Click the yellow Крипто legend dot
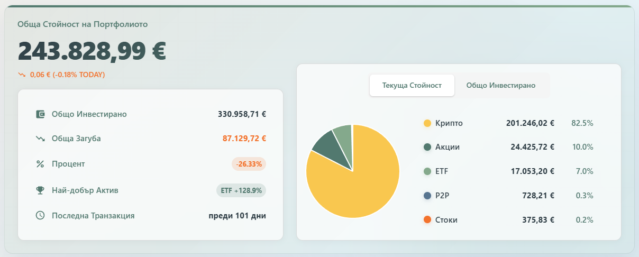 427,123
